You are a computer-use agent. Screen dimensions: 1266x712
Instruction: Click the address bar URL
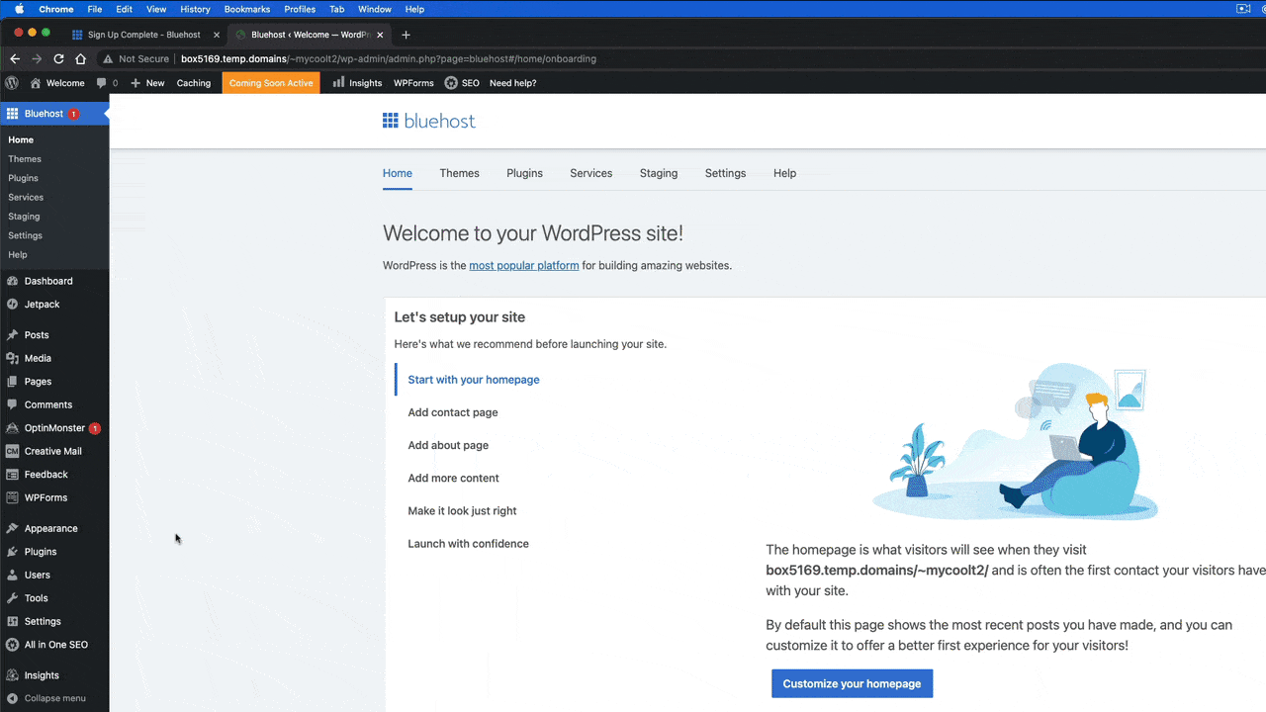click(389, 58)
